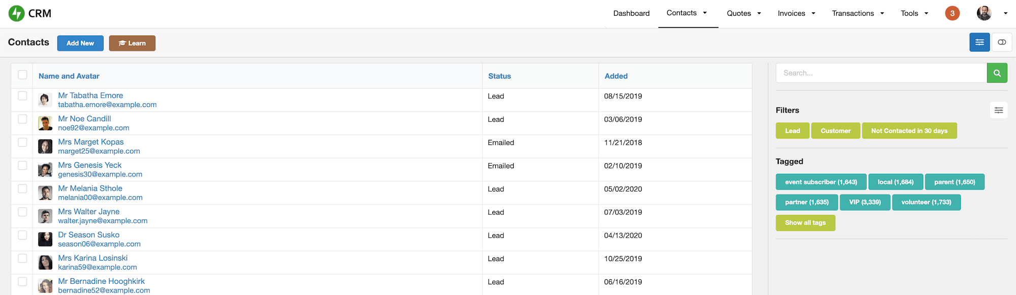This screenshot has width=1016, height=295.
Task: Open noe92@example.com email link
Action: click(93, 128)
